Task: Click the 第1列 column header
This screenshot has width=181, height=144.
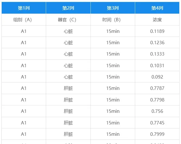Action: (x=24, y=8)
